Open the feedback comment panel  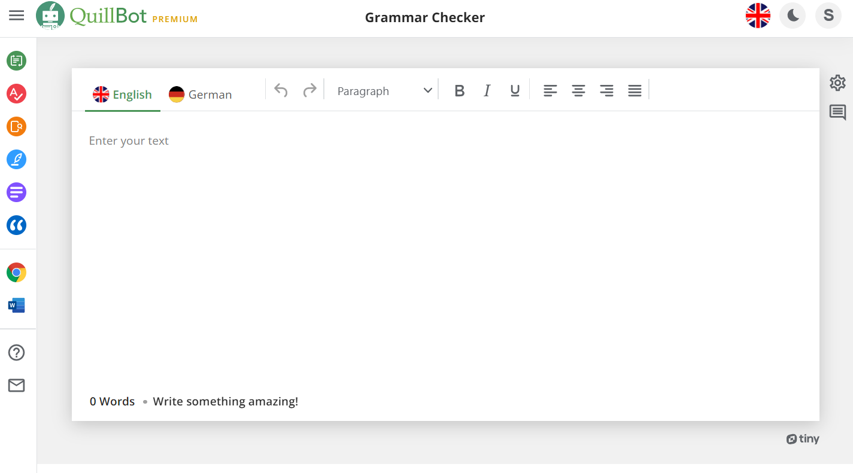click(837, 112)
